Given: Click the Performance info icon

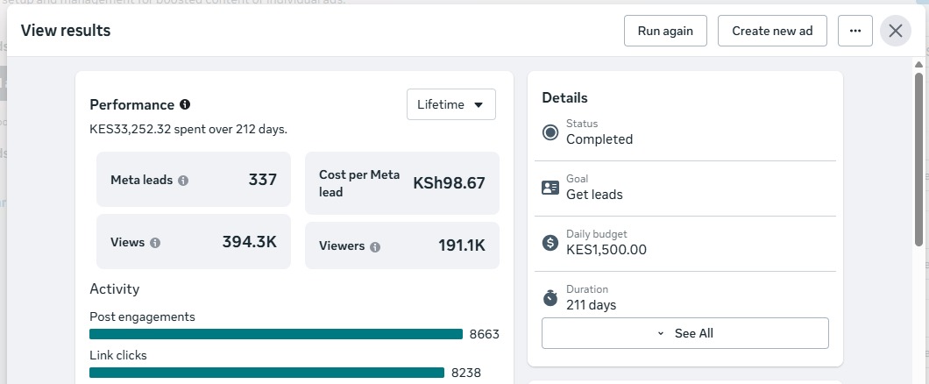Looking at the screenshot, I should (185, 105).
